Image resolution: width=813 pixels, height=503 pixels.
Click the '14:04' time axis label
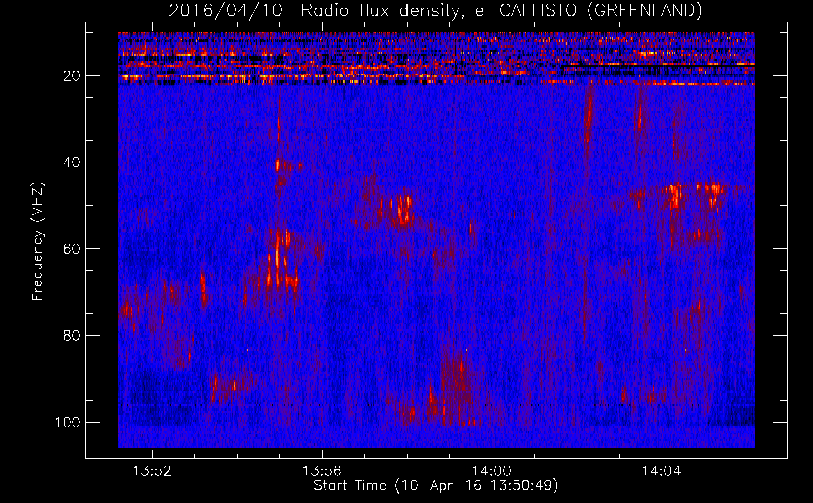[661, 471]
